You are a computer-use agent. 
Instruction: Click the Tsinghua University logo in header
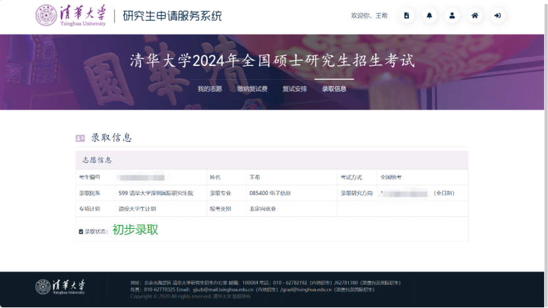coord(71,16)
